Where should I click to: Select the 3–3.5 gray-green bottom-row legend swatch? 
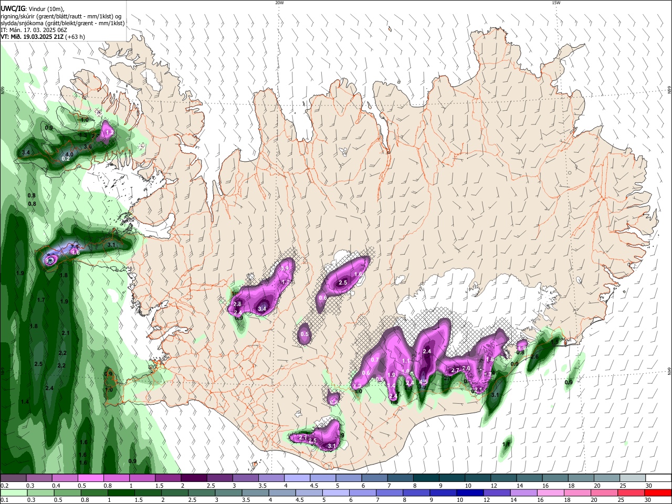tap(228, 492)
